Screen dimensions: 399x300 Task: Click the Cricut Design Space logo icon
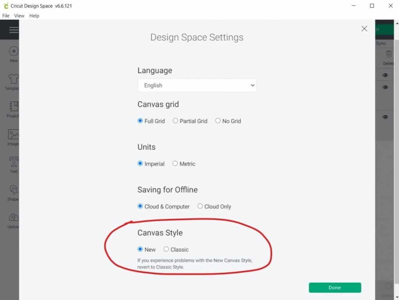point(5,6)
